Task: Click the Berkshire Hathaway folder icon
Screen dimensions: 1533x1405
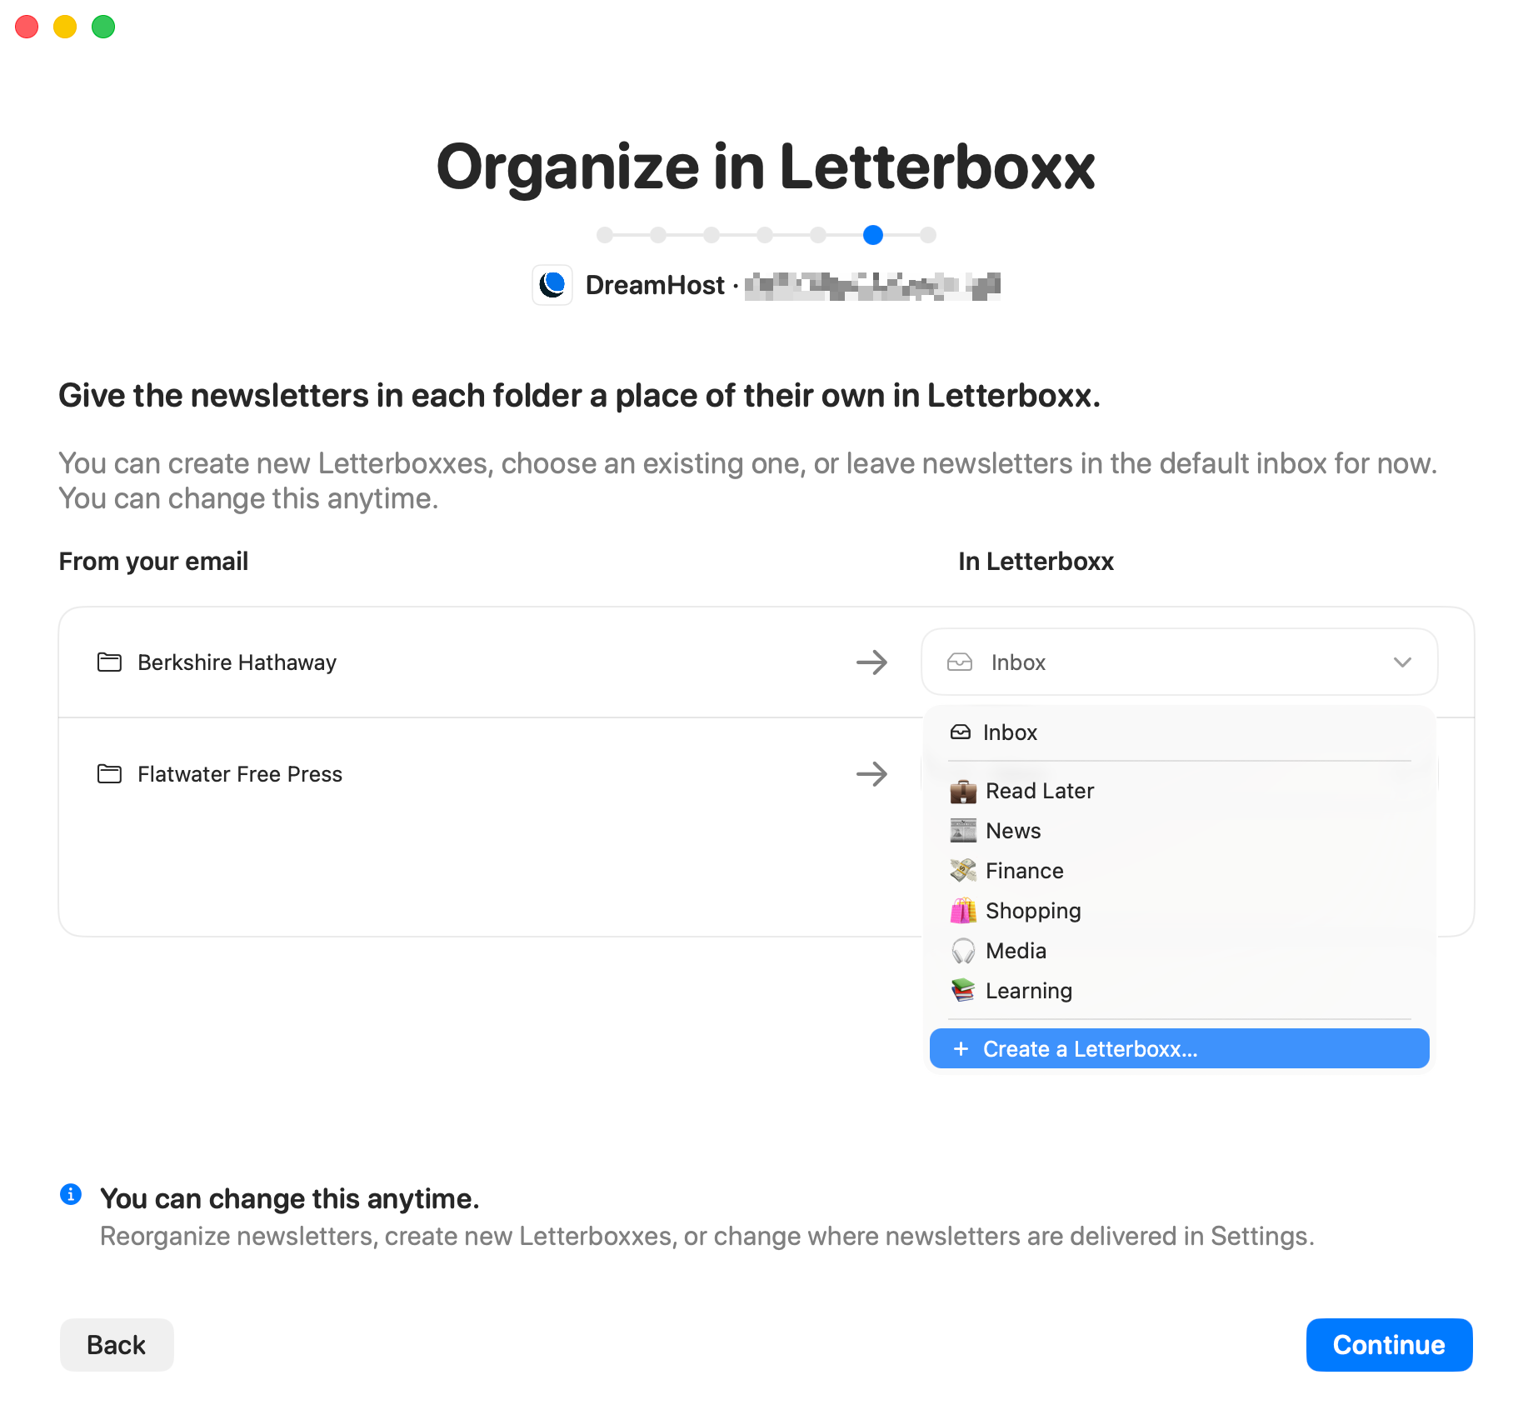Action: (x=109, y=662)
